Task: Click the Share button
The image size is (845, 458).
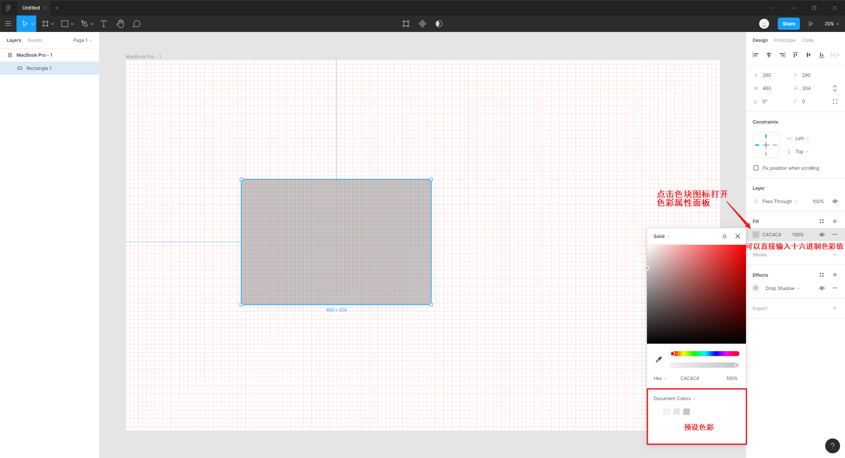Action: 789,24
